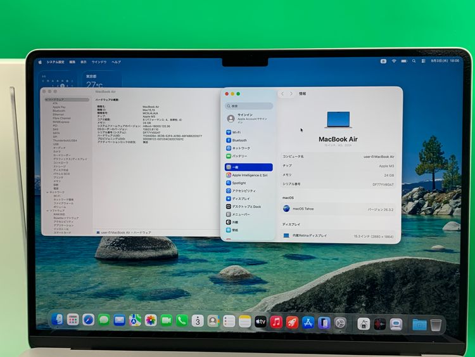
Task: Open the Apple menu
Action: point(40,62)
